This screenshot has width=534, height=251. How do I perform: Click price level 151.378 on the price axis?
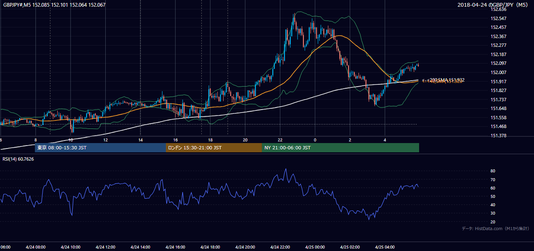(498, 136)
